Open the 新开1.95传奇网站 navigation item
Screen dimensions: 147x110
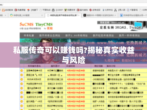[76, 36]
